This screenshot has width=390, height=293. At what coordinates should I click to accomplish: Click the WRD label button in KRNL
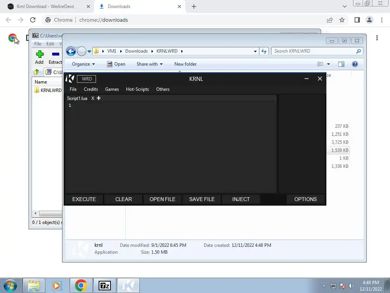86,79
